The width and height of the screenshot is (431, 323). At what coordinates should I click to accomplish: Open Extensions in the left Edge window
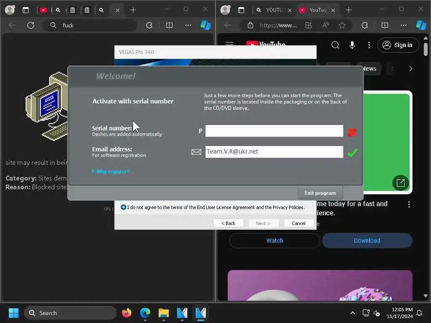(x=149, y=25)
